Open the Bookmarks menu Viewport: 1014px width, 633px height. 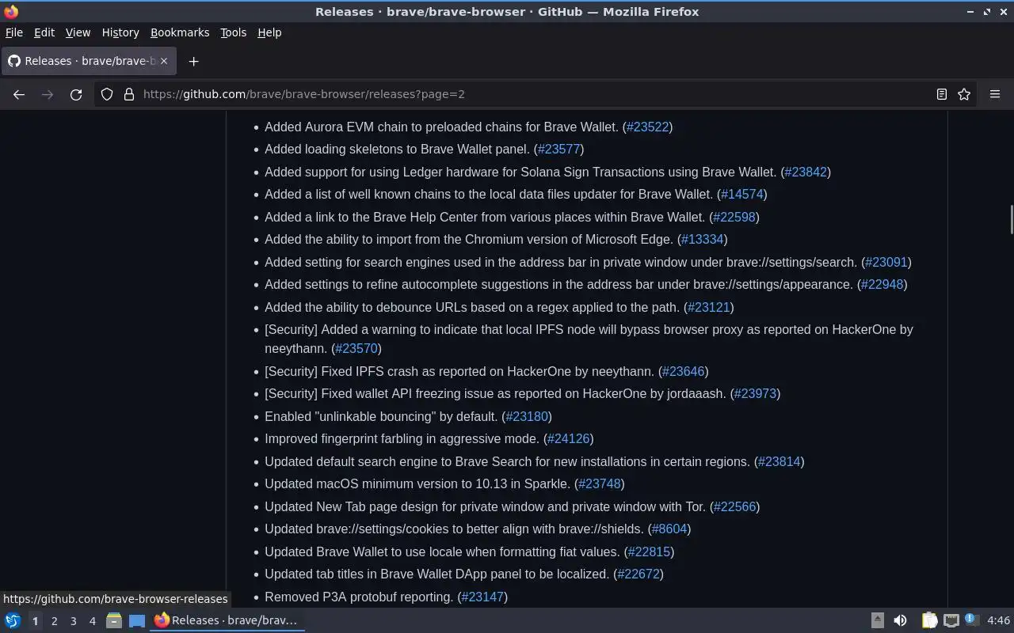(180, 32)
